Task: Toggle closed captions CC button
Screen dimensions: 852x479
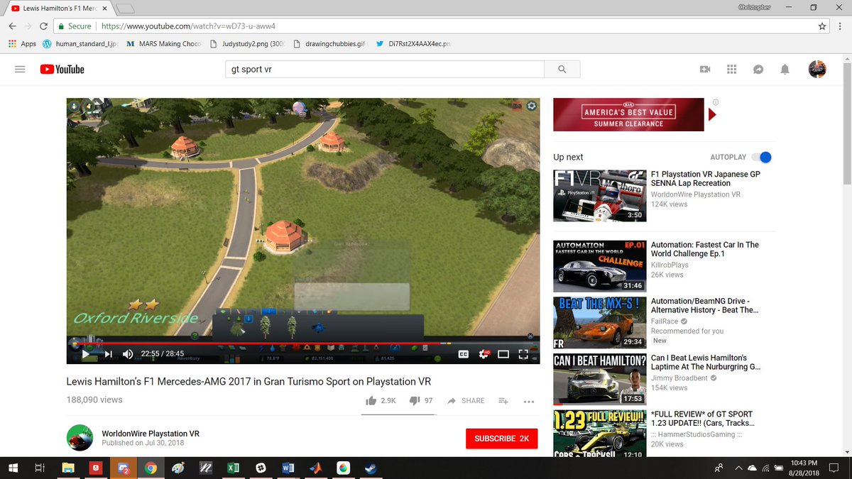Action: point(464,353)
